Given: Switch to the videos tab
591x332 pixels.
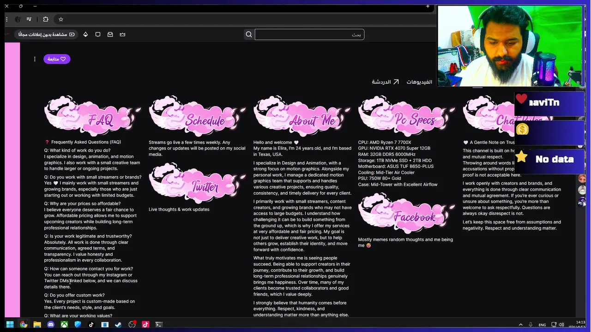Looking at the screenshot, I should [419, 82].
